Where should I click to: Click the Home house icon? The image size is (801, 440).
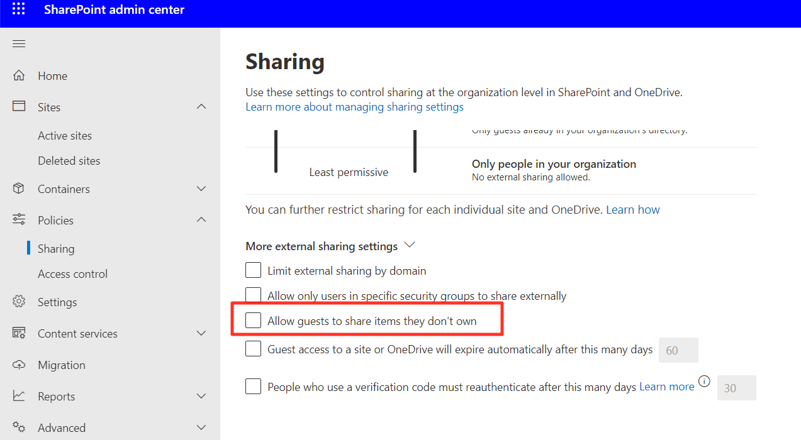pyautogui.click(x=19, y=75)
